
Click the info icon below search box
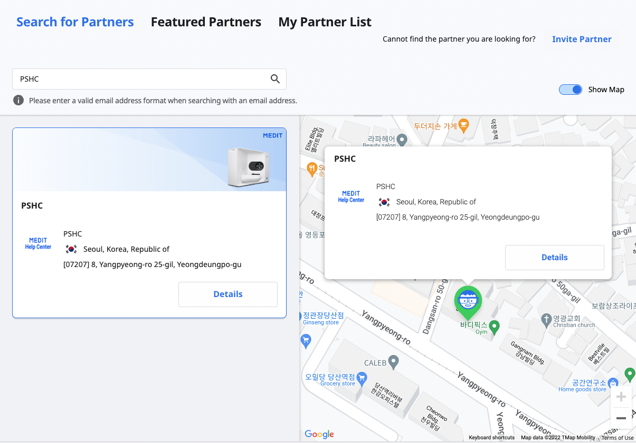[x=18, y=100]
